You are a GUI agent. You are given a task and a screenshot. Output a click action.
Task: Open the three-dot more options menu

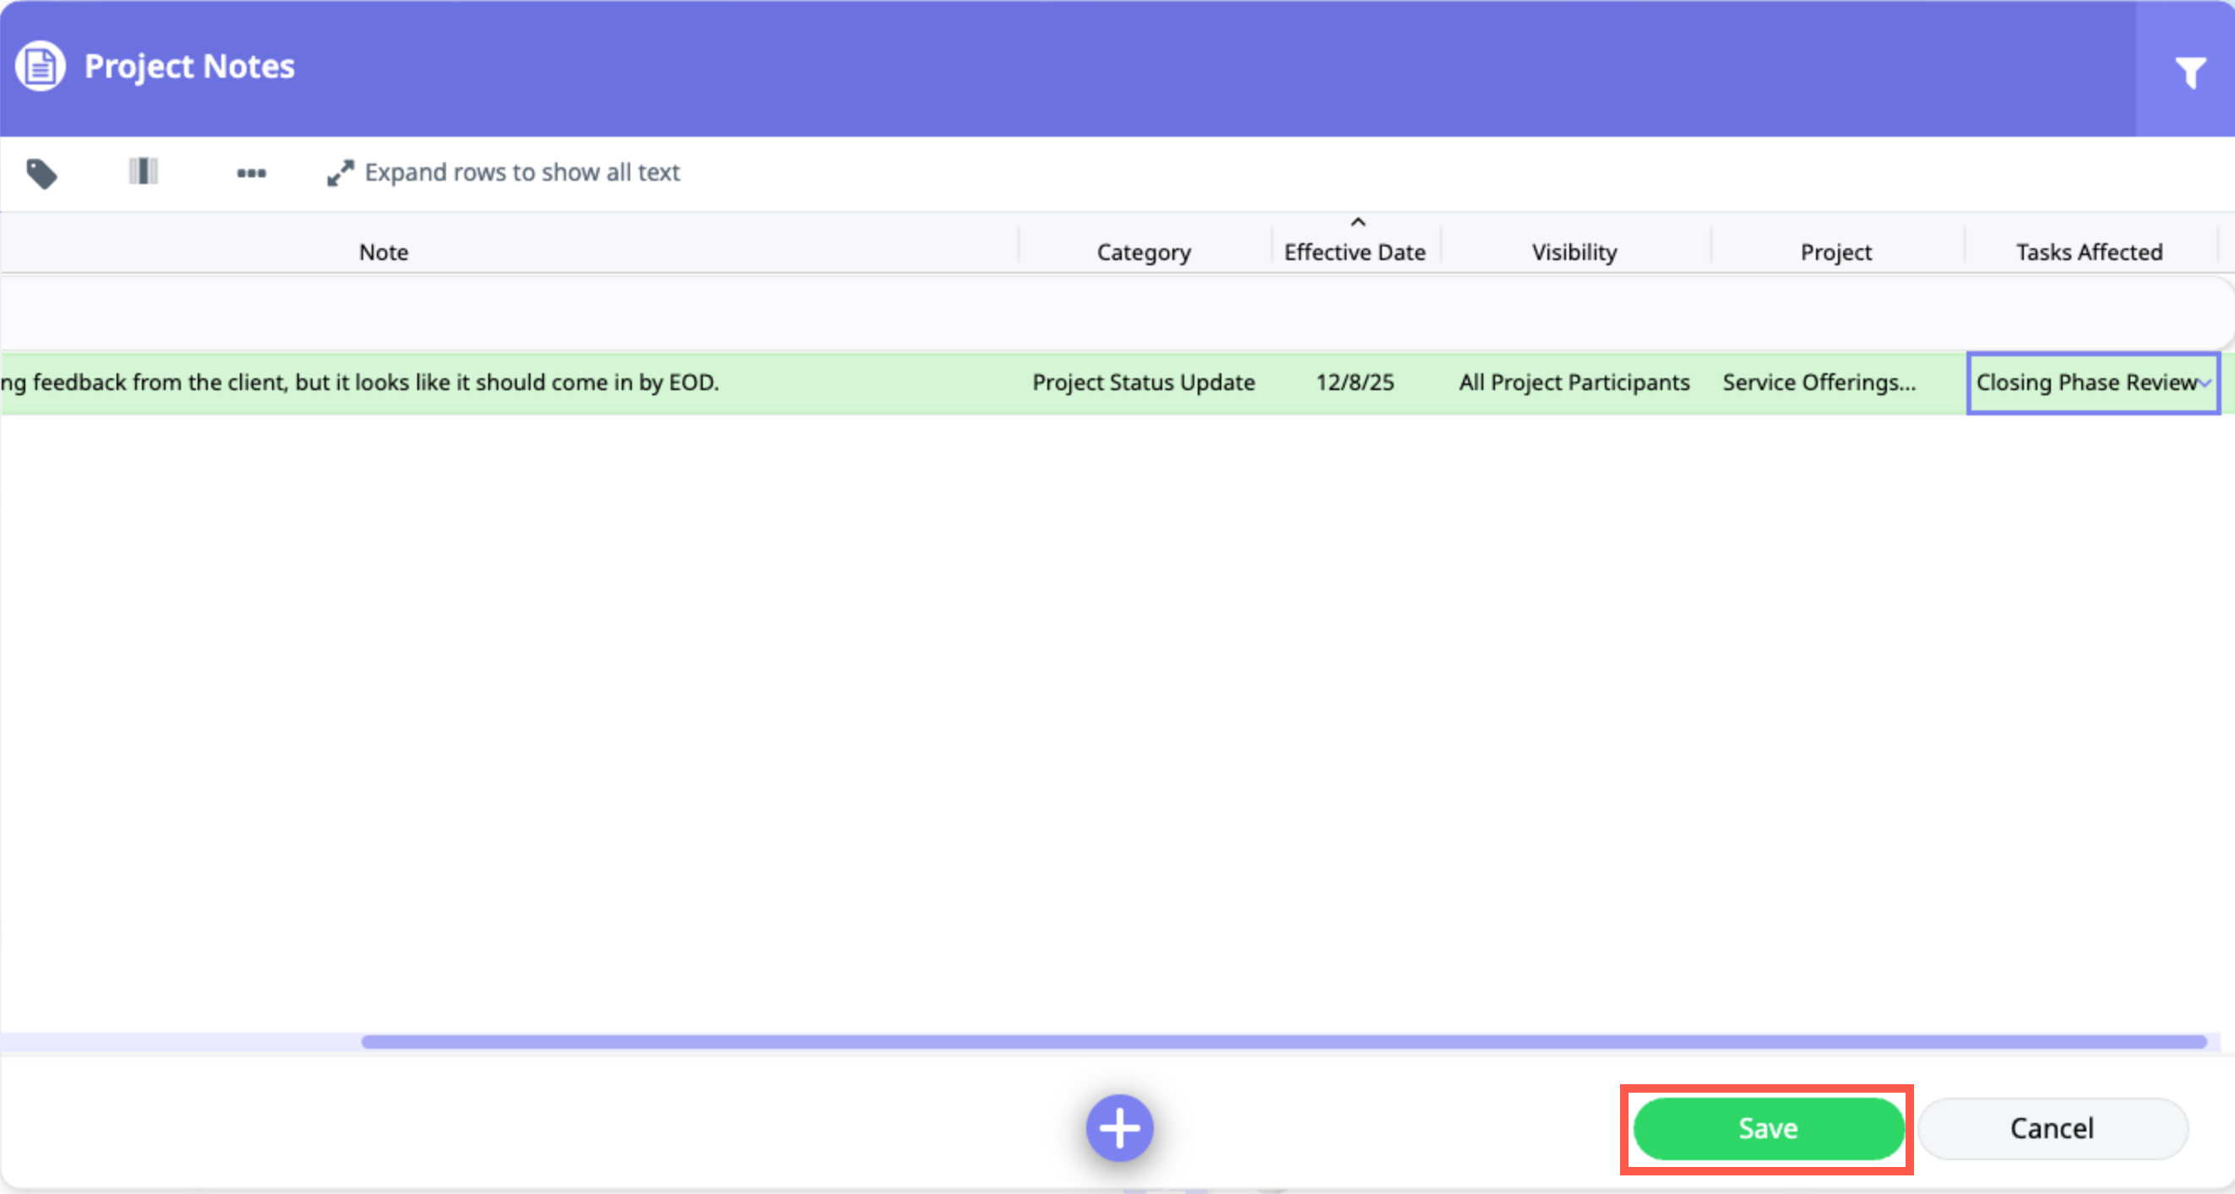click(252, 172)
